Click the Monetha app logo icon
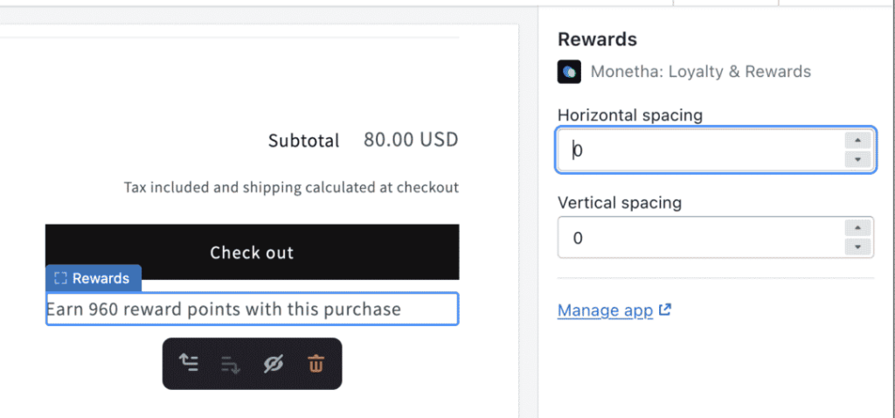This screenshot has width=895, height=418. pyautogui.click(x=569, y=72)
